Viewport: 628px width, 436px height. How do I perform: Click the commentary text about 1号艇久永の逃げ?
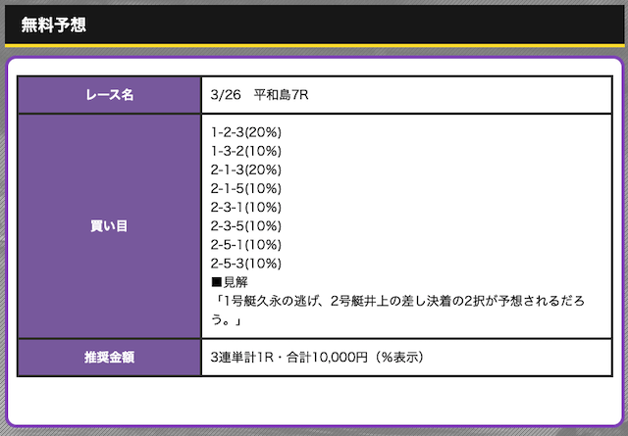click(397, 311)
